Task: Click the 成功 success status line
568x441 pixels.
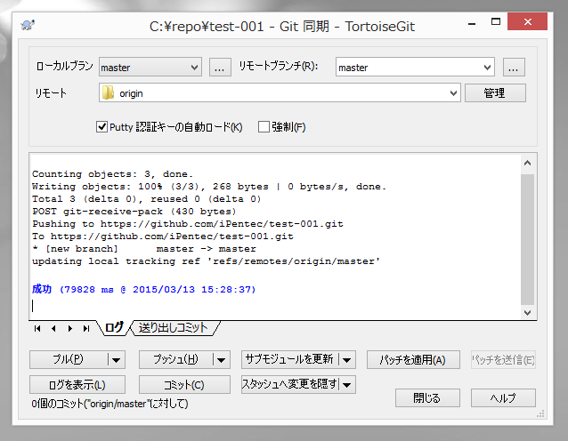Action: 144,290
